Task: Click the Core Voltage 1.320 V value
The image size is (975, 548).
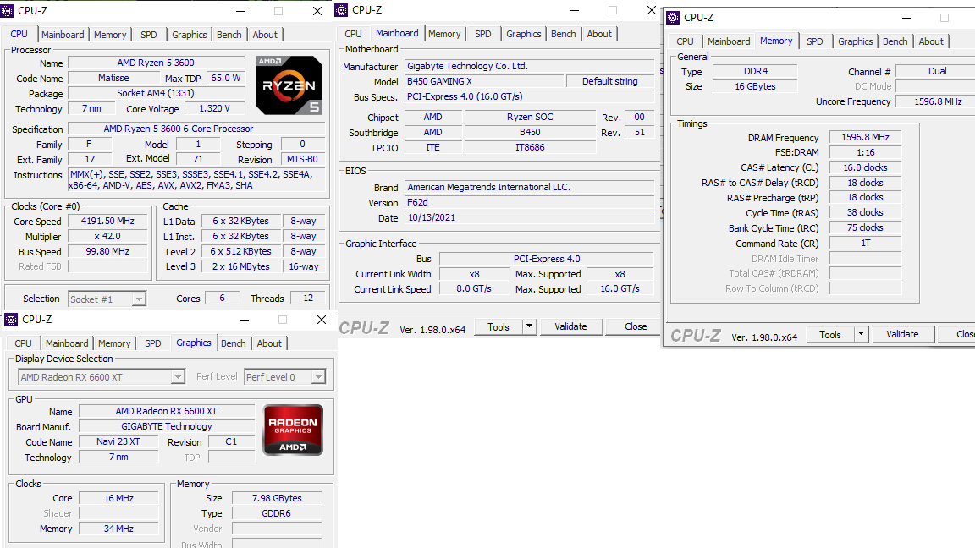Action: pos(214,109)
